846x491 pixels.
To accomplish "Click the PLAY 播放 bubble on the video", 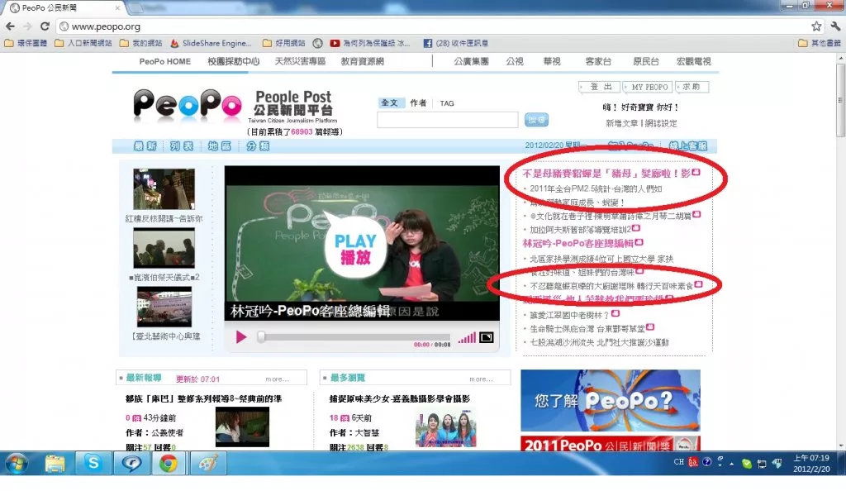I will pyautogui.click(x=354, y=250).
